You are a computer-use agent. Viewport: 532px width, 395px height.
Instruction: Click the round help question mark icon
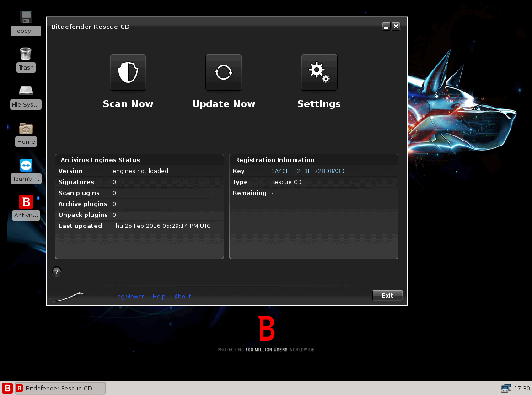56,271
